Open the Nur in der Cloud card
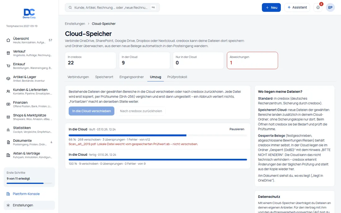Image resolution: width=341 pixels, height=213 pixels. click(x=198, y=60)
